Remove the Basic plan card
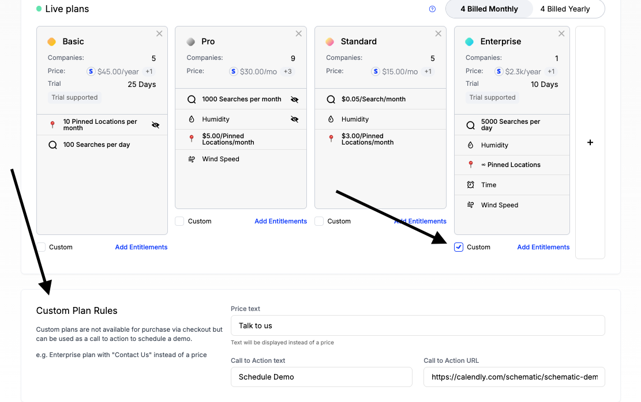Image resolution: width=641 pixels, height=402 pixels. click(x=159, y=34)
